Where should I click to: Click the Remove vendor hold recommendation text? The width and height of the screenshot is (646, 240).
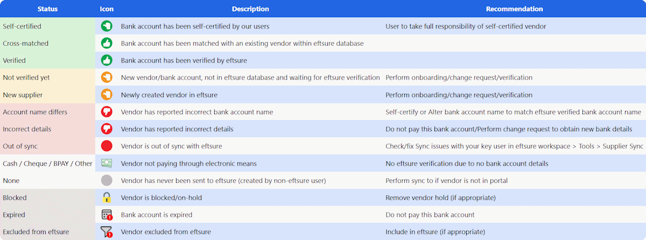(440, 197)
